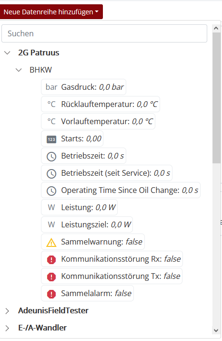This screenshot has width=222, height=341.
Task: Click the red alert icon beside Sammelalarm
Action: pos(51,294)
